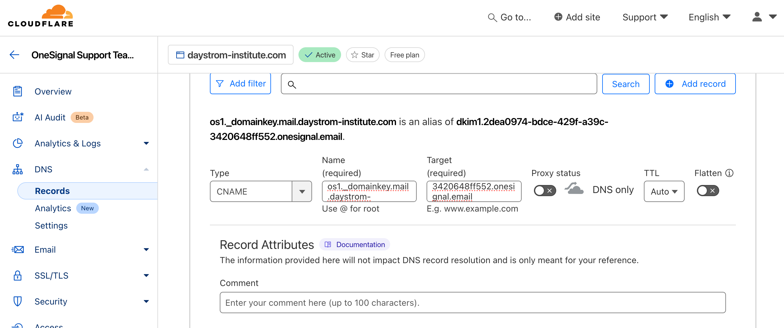Click the browser window icon beside daystrom-institute.com
784x328 pixels.
tap(180, 55)
